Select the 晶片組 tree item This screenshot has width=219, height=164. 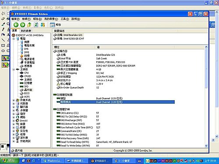[28, 90]
